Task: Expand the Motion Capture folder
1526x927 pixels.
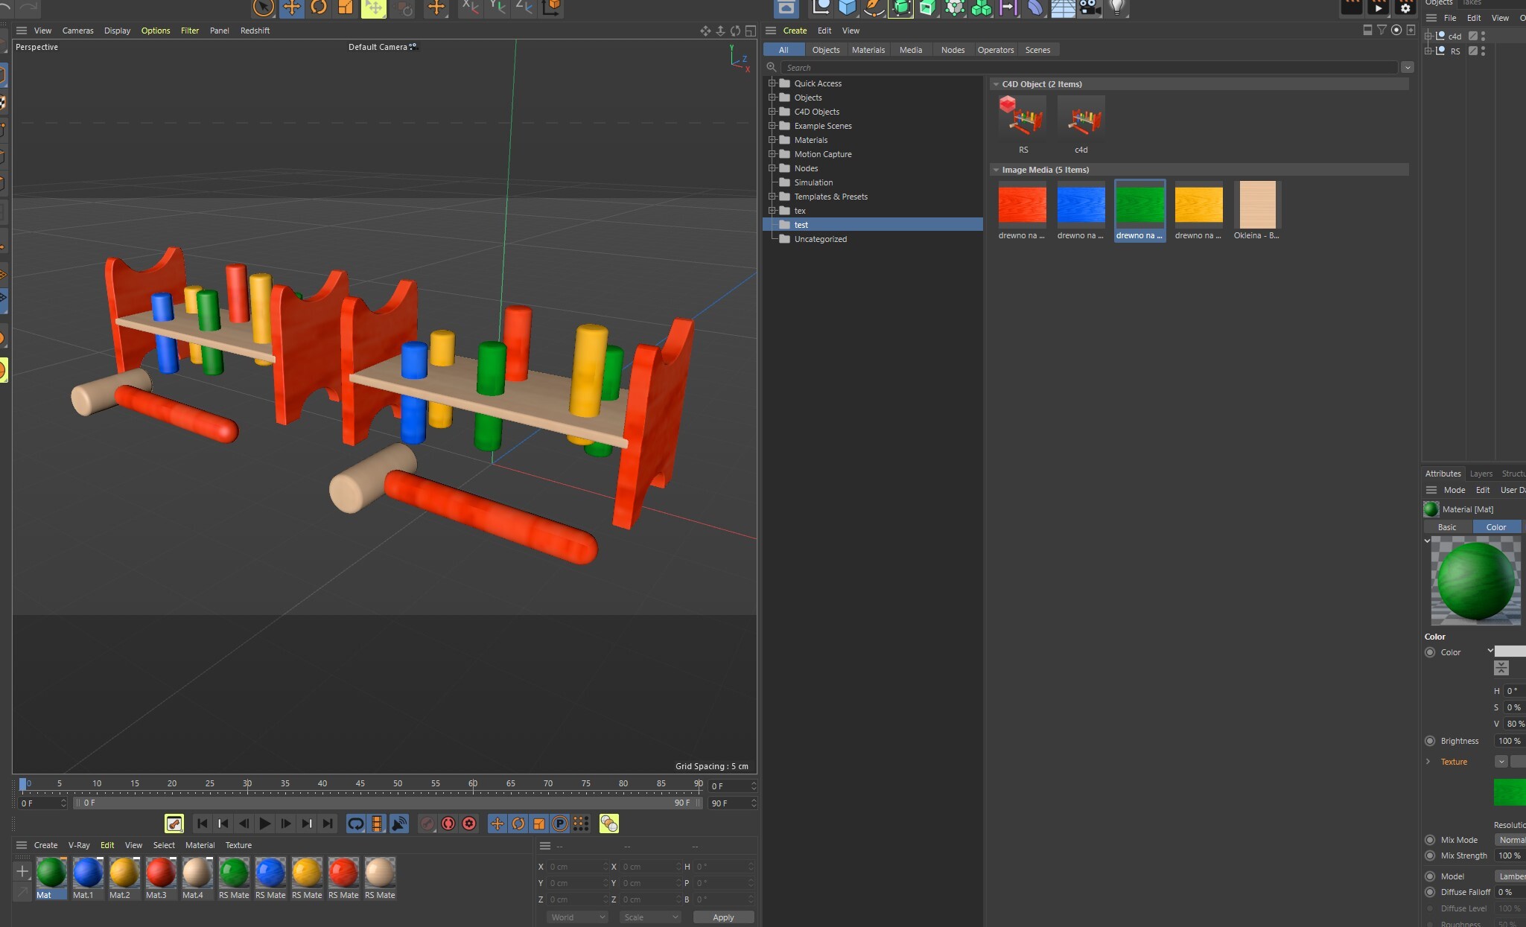Action: point(772,154)
